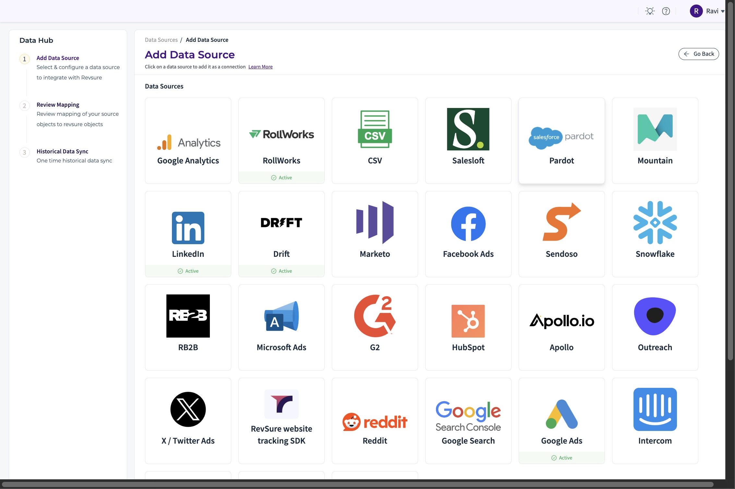Image resolution: width=735 pixels, height=489 pixels.
Task: Click the Marketo logo card
Action: [x=375, y=222]
